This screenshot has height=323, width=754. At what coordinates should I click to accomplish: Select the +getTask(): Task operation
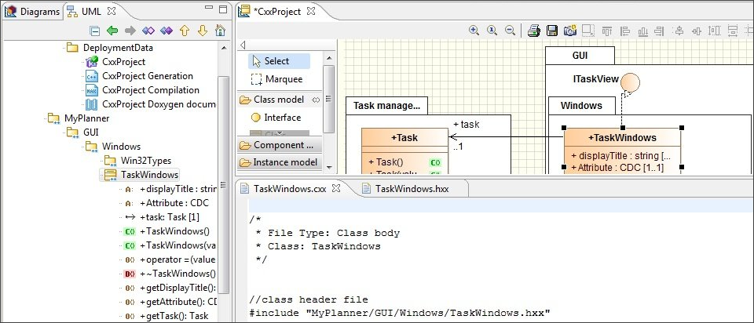coord(166,316)
